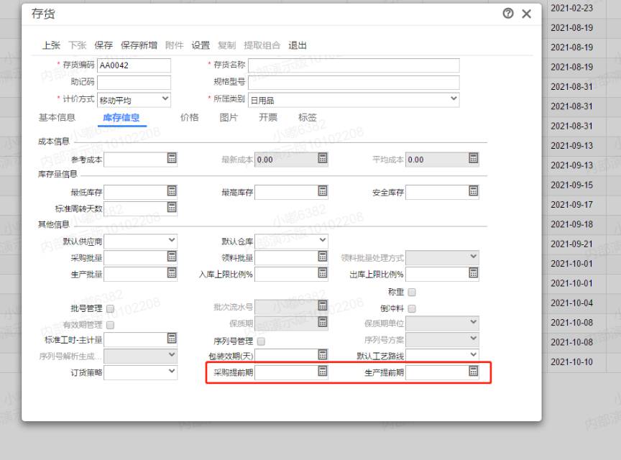Click the 存货名称 input field
This screenshot has width=621, height=460.
(354, 65)
